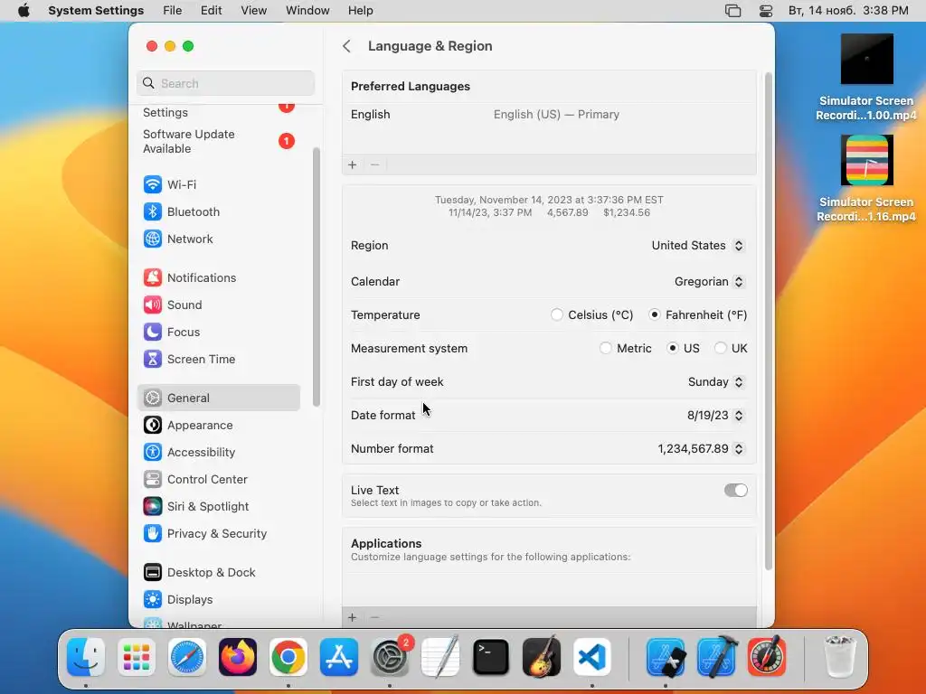This screenshot has width=926, height=694.
Task: Open Control Center icon in sidebar
Action: (x=152, y=479)
